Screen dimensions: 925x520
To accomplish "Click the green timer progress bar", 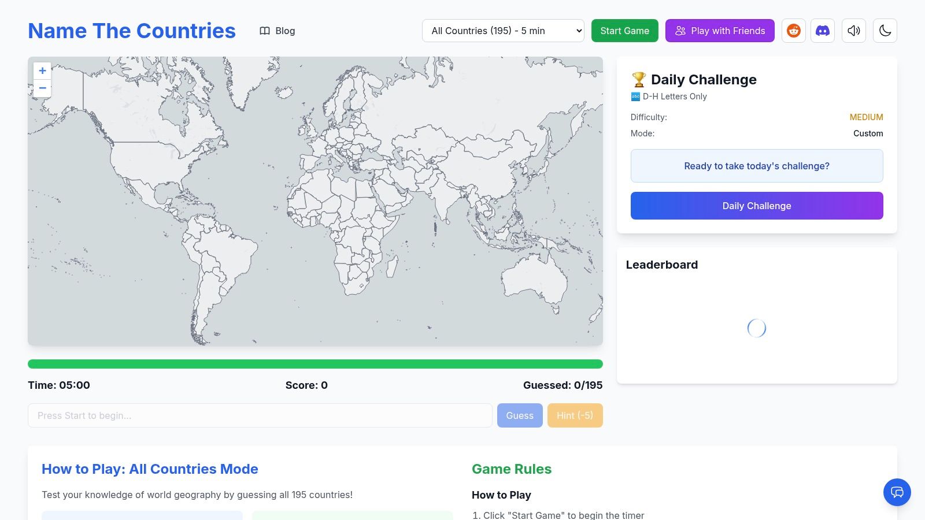I will [x=315, y=364].
